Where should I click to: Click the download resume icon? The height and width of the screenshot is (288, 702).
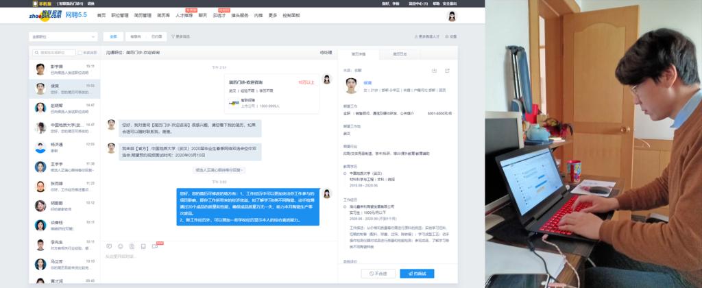pos(434,71)
